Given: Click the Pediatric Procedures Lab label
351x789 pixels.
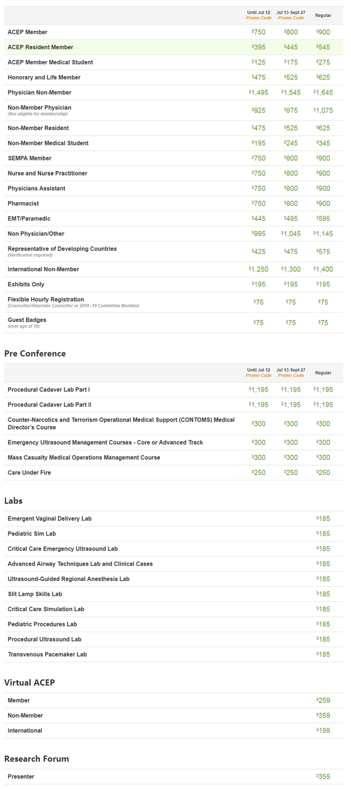Looking at the screenshot, I should (42, 625).
